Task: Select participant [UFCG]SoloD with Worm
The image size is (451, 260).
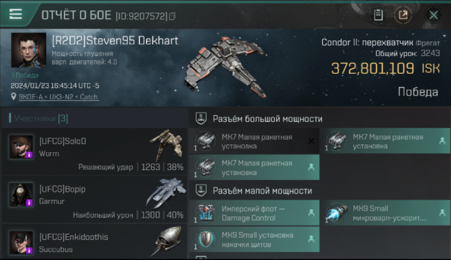Action: 94,151
